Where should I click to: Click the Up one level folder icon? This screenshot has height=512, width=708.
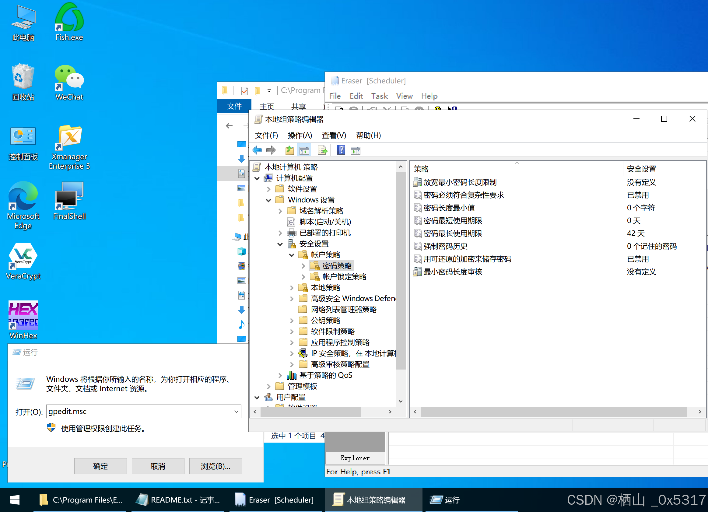(x=290, y=150)
